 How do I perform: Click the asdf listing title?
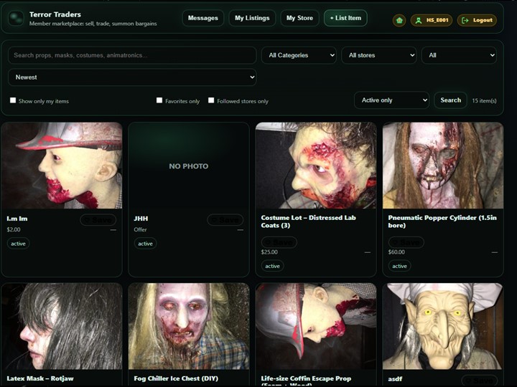(x=395, y=379)
